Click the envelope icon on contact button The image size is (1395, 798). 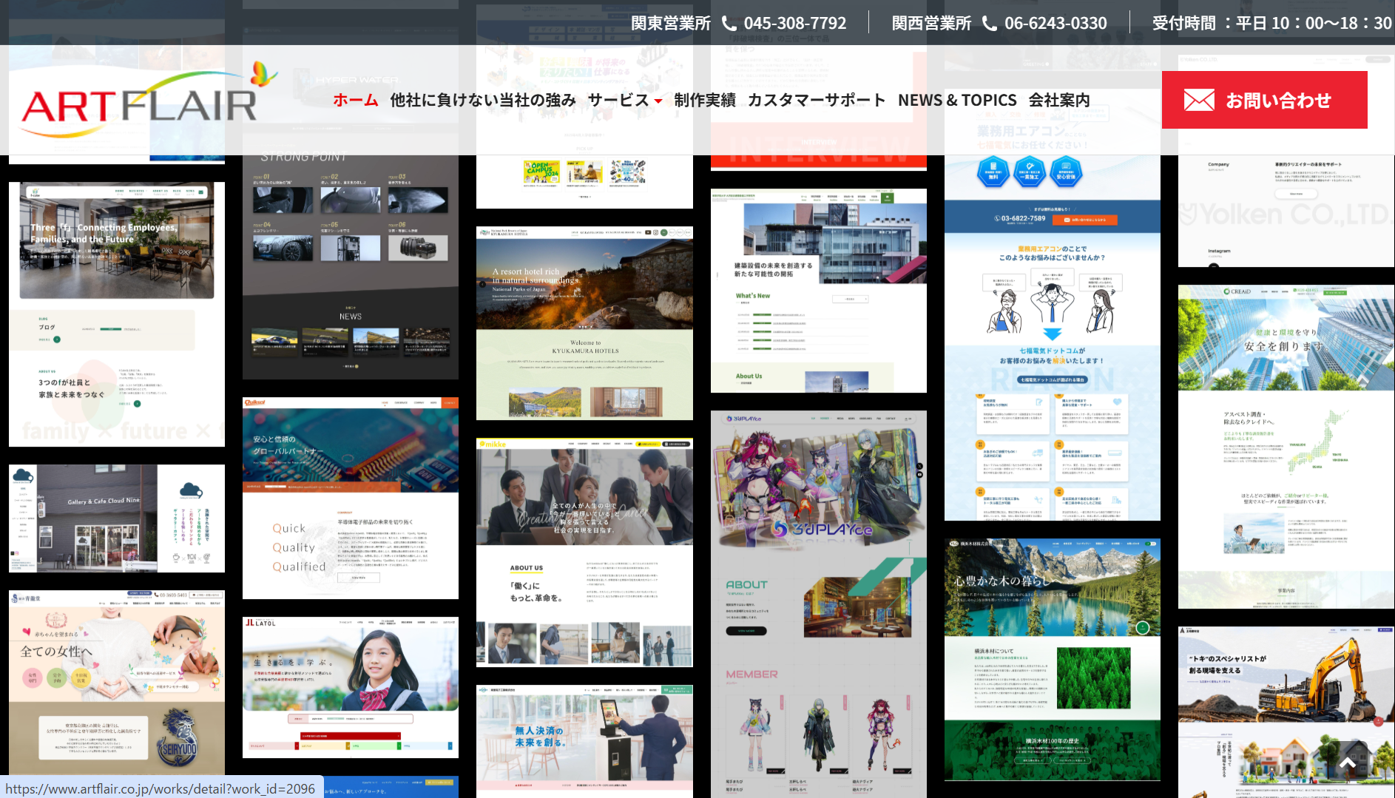click(x=1198, y=101)
